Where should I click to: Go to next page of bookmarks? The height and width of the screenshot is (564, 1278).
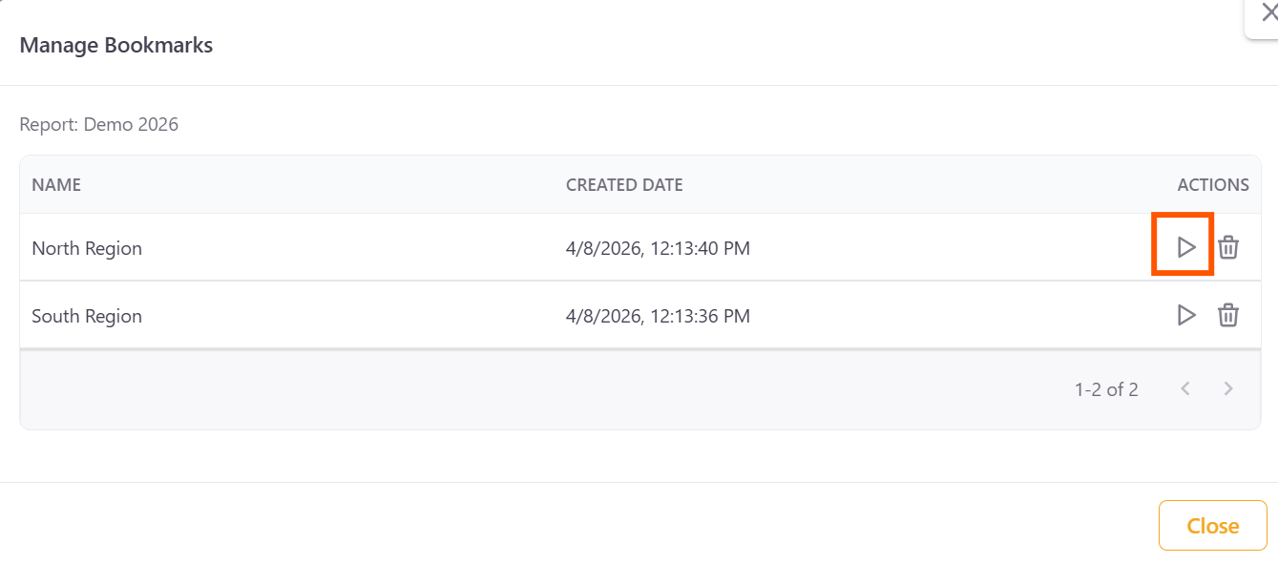click(1228, 388)
